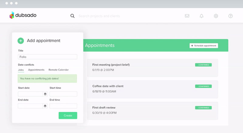Select the Jobs conflicts tab

point(21,70)
